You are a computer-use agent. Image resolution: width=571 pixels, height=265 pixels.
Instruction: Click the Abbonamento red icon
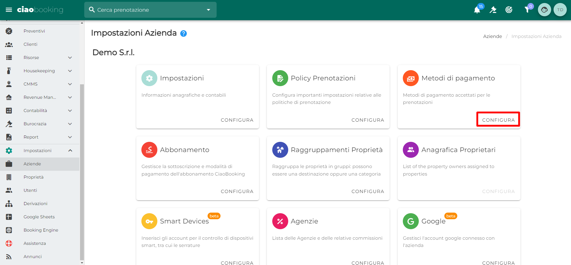(149, 150)
